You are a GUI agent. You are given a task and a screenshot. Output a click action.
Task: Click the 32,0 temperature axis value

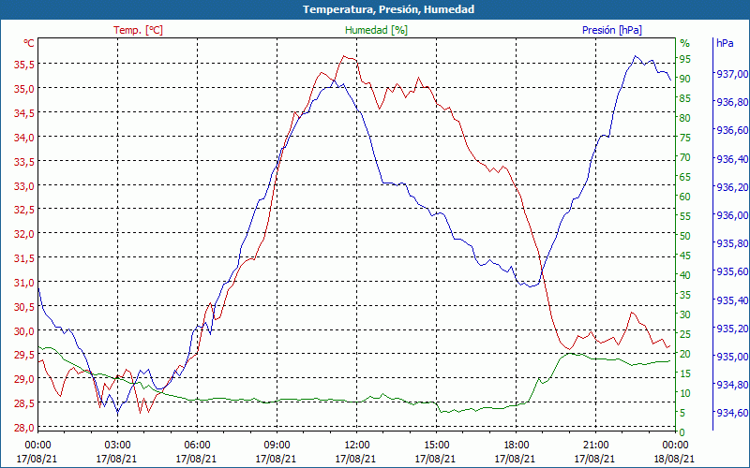[23, 235]
